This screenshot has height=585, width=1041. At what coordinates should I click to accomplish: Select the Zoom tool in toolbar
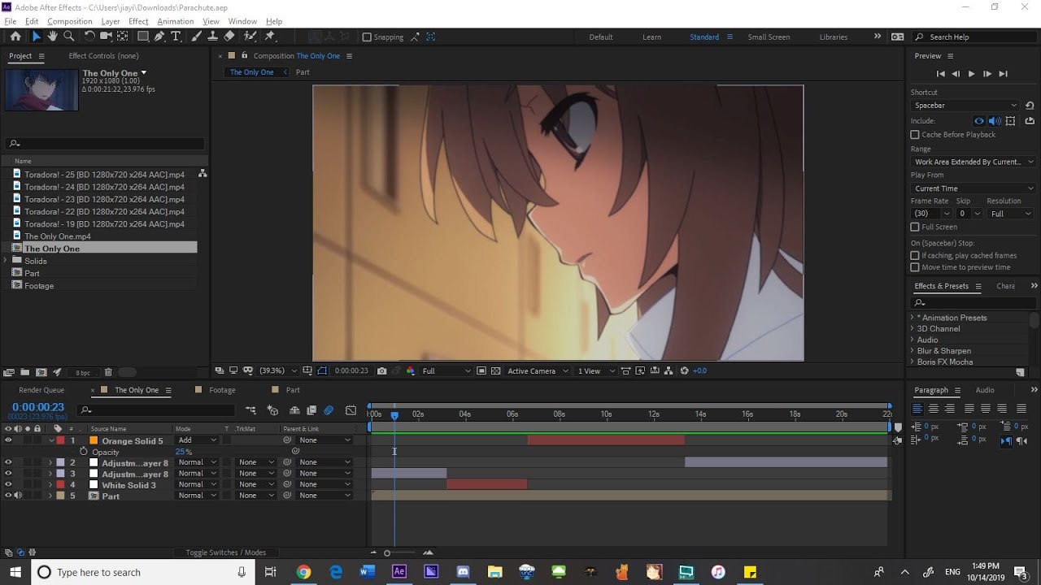pyautogui.click(x=69, y=37)
